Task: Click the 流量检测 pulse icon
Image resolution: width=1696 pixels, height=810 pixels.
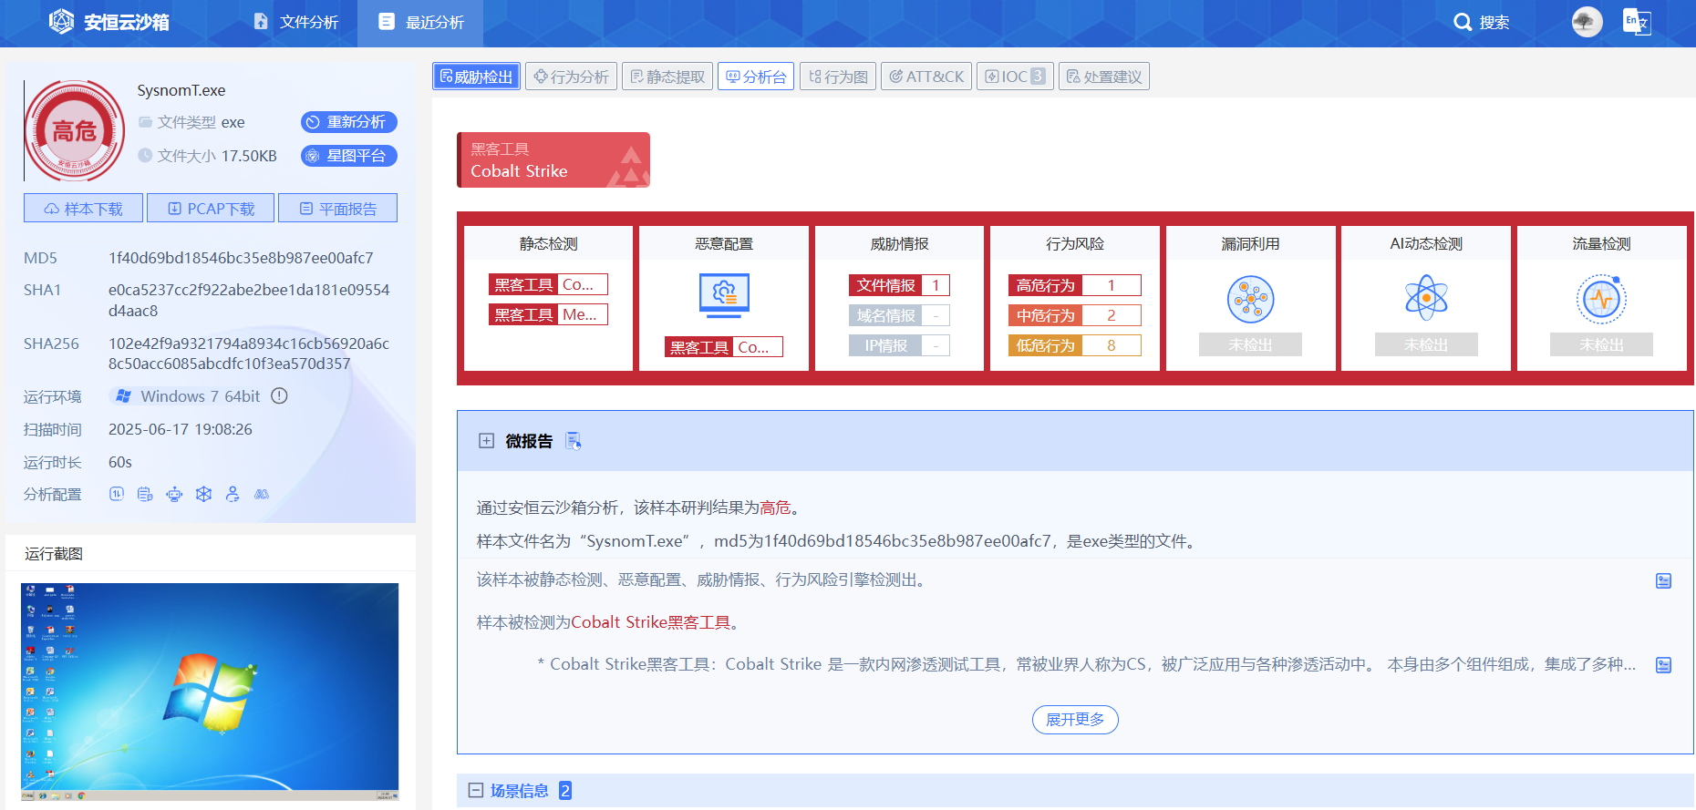Action: (x=1601, y=299)
